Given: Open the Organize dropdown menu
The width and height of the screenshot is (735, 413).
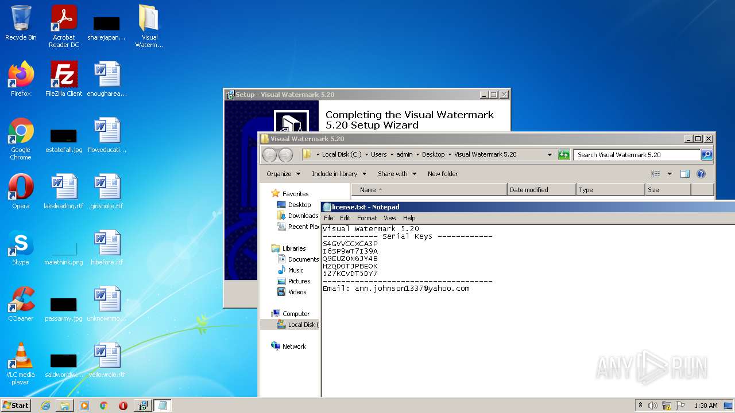Looking at the screenshot, I should pyautogui.click(x=283, y=174).
